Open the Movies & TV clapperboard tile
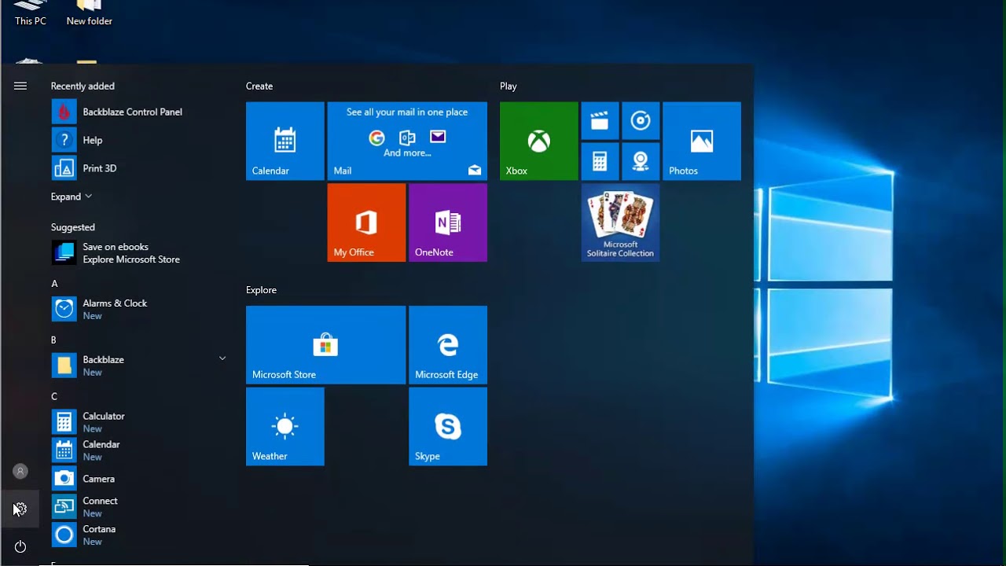The image size is (1006, 566). point(600,121)
